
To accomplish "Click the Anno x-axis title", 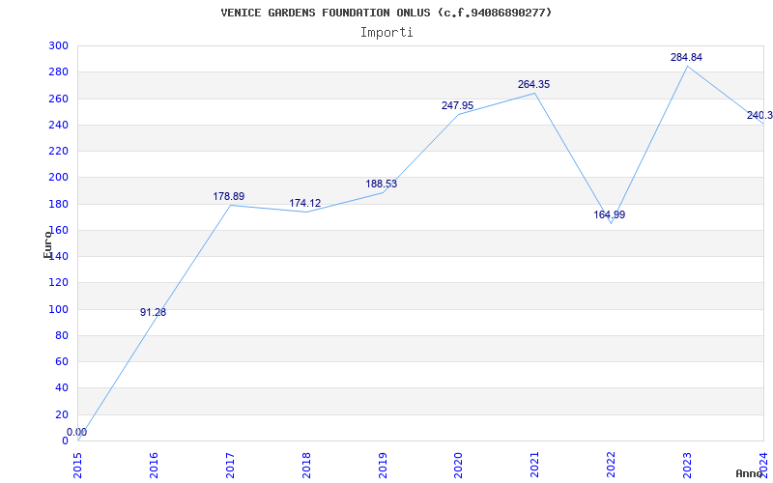I will (749, 473).
